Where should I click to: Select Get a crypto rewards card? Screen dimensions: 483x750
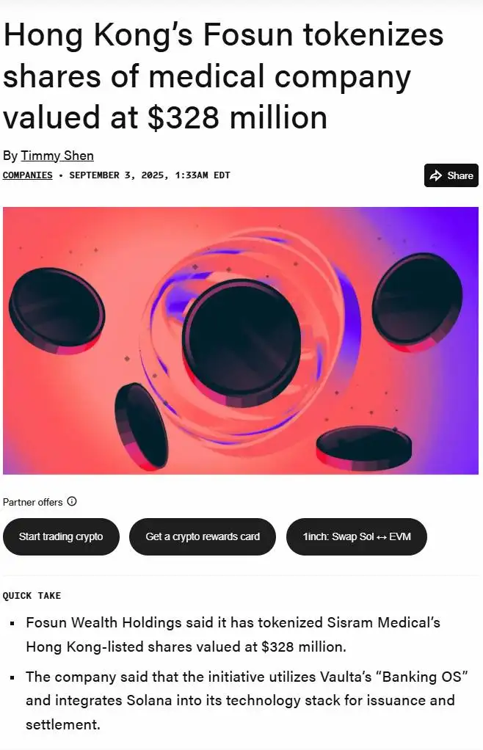point(203,536)
